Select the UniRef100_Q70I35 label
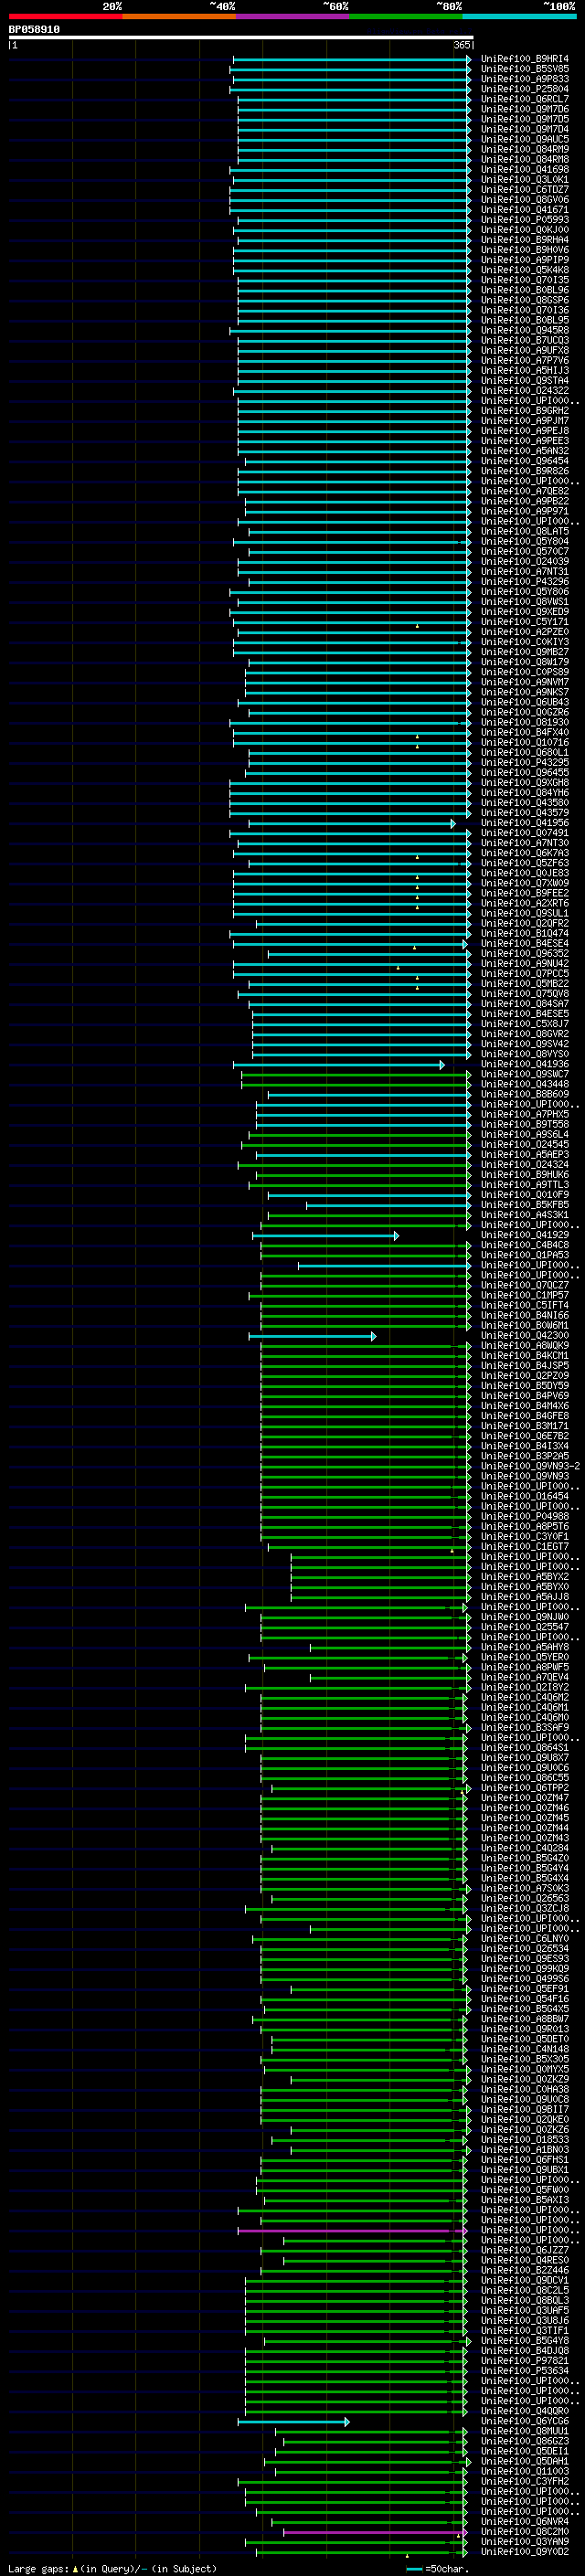 point(525,280)
